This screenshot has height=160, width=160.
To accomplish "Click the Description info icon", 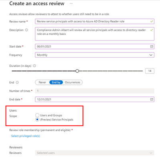I will pos(26,30).
